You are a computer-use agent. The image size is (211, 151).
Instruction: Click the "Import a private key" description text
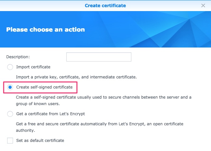click(76, 77)
